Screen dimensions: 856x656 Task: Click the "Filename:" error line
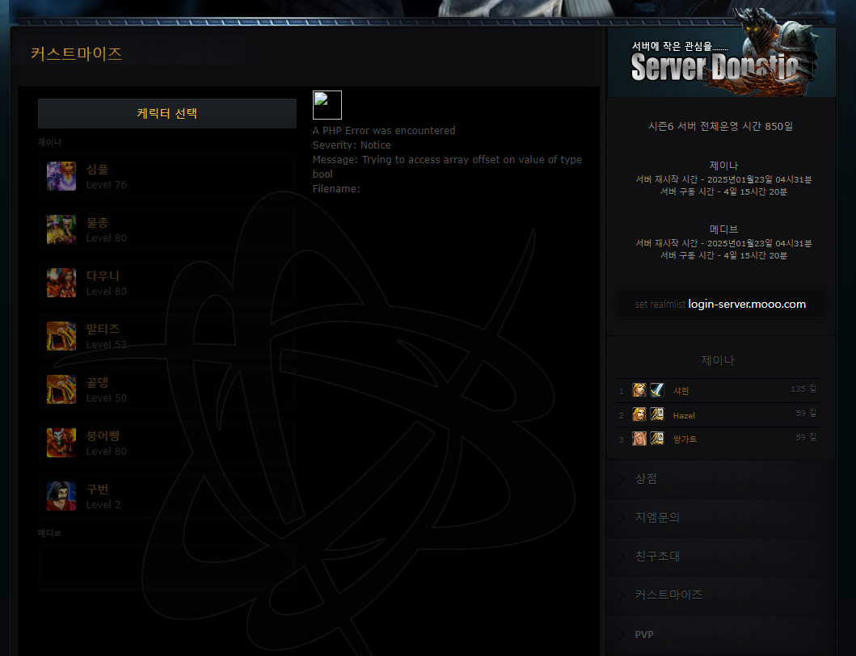click(x=336, y=189)
